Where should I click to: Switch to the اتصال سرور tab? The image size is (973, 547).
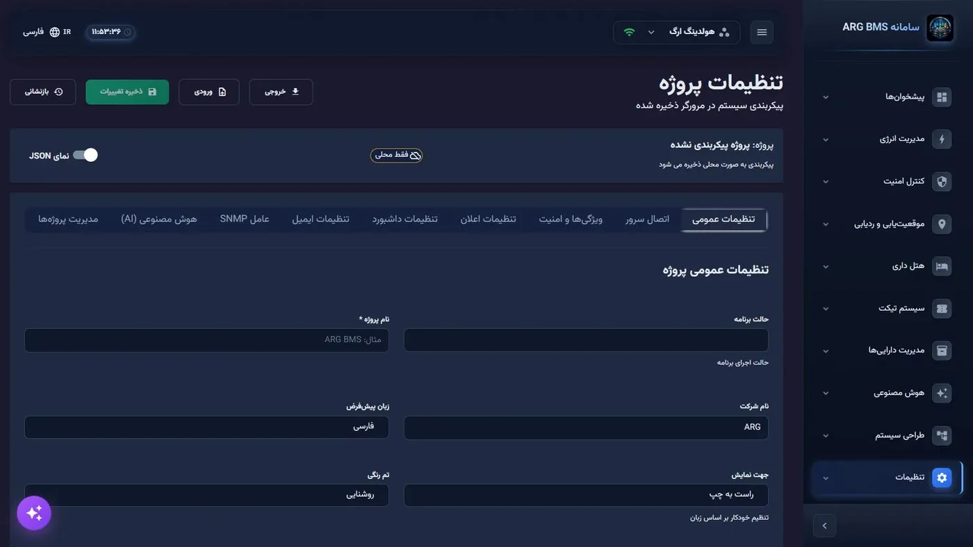tap(647, 219)
